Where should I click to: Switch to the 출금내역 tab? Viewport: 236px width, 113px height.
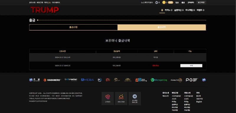pos(162,27)
